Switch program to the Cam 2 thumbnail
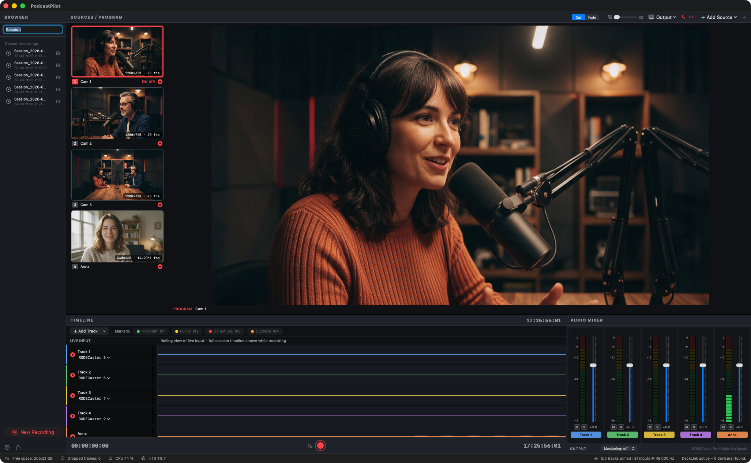Viewport: 751px width, 463px height. click(117, 113)
